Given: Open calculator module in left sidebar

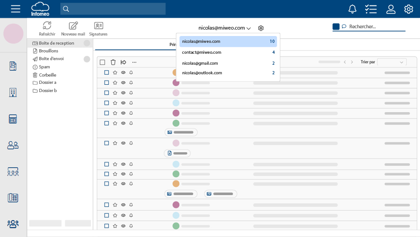Looking at the screenshot, I should [13, 119].
